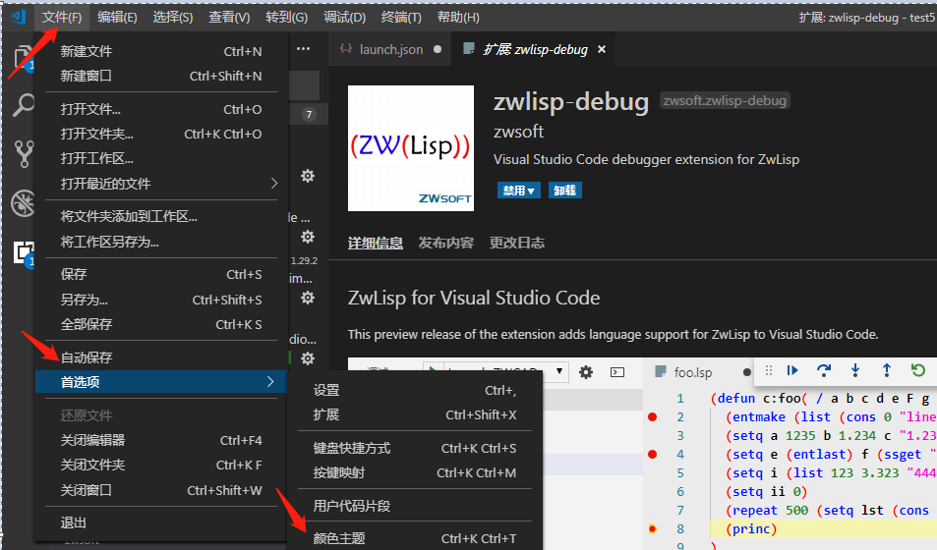The width and height of the screenshot is (937, 550).
Task: Click the zwsoft publisher link
Action: (x=518, y=132)
